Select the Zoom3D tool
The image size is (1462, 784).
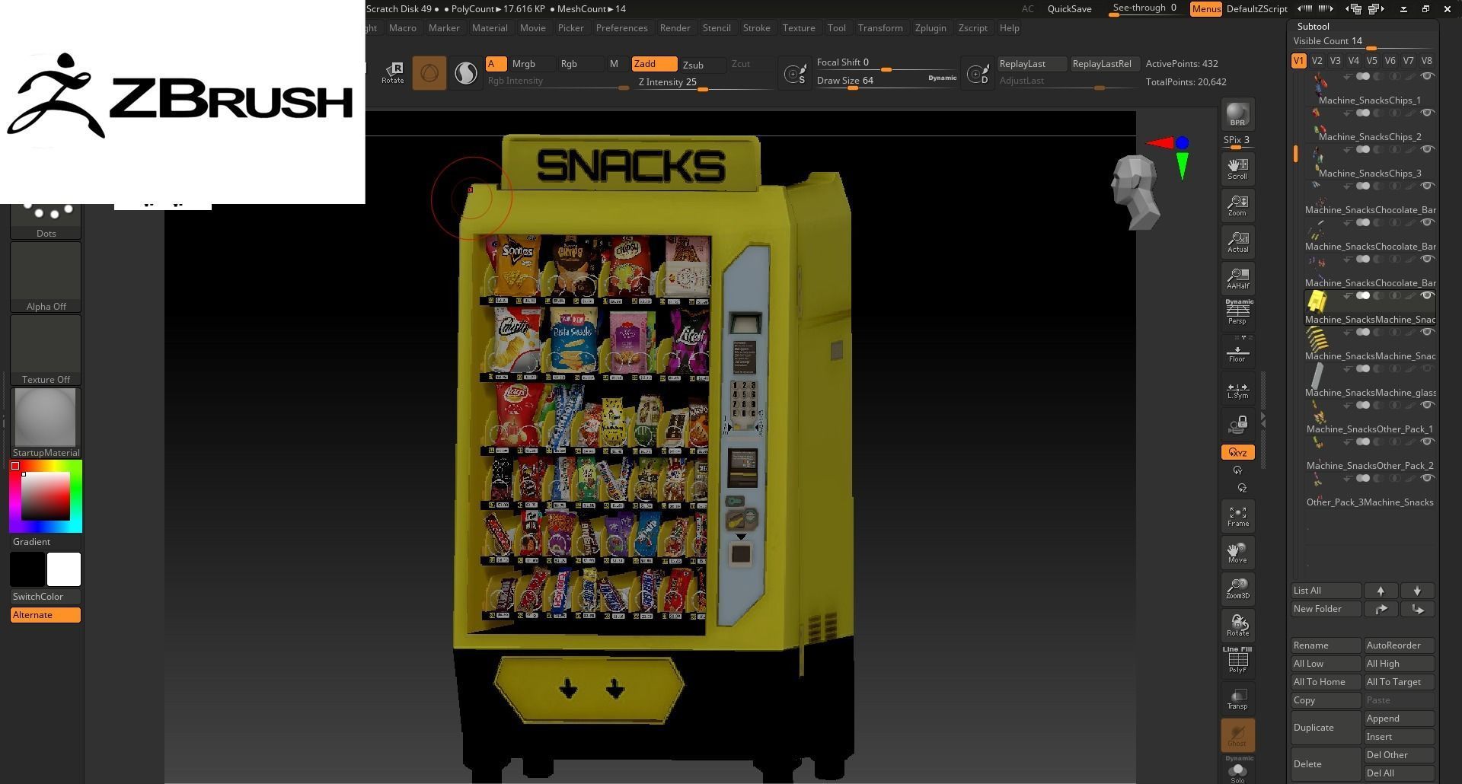tap(1237, 589)
